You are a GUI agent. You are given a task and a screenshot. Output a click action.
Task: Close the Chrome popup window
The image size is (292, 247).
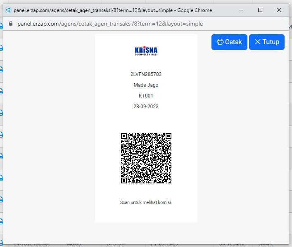coord(279,10)
